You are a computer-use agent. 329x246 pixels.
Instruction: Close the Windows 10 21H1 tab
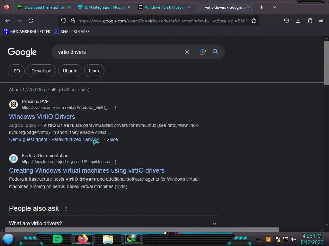pos(189,7)
